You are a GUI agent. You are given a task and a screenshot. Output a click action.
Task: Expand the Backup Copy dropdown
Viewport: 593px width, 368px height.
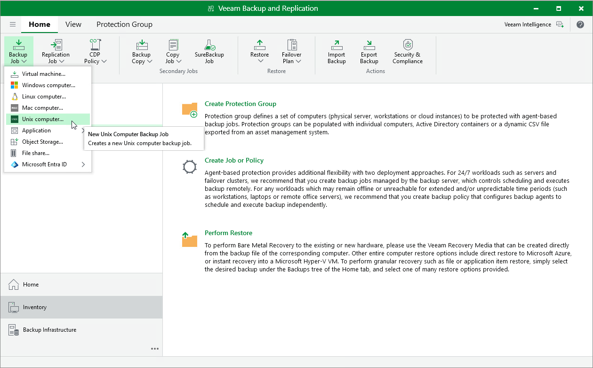(141, 51)
